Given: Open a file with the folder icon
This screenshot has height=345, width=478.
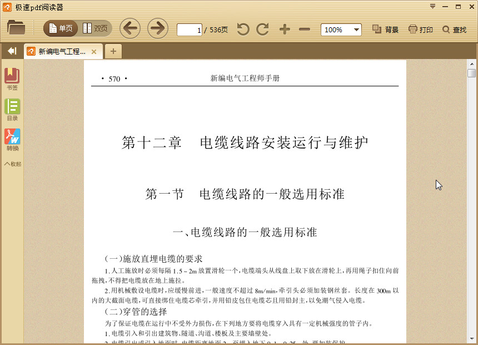Looking at the screenshot, I should [x=16, y=27].
